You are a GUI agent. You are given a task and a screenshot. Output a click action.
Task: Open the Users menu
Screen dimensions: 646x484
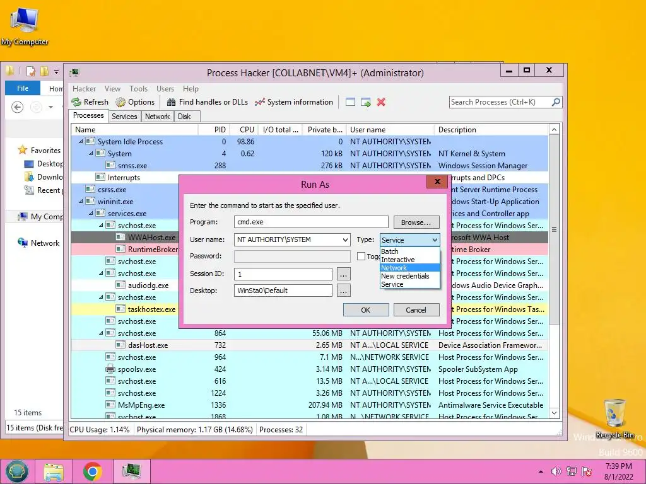pos(165,89)
